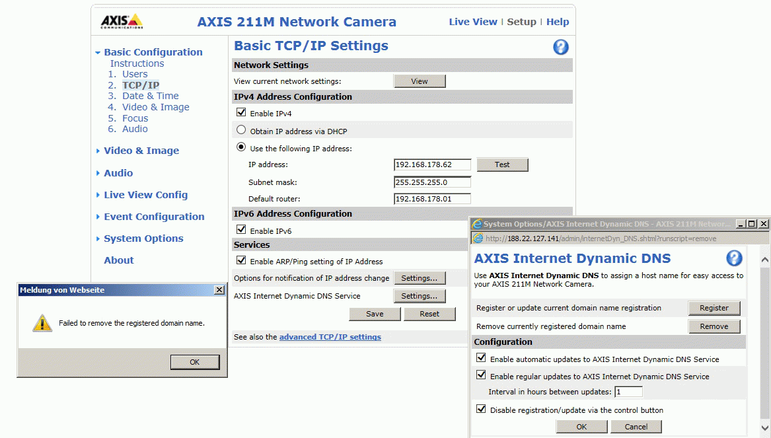Open help icon on Basic TCP/IP Settings
Image resolution: width=771 pixels, height=438 pixels.
560,47
